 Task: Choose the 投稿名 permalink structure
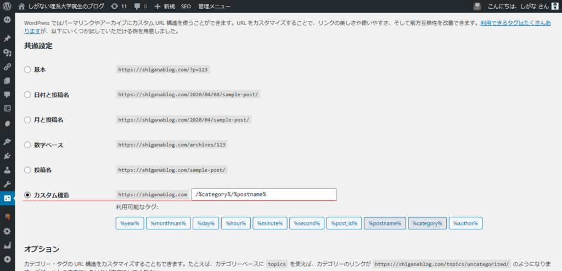pos(27,170)
